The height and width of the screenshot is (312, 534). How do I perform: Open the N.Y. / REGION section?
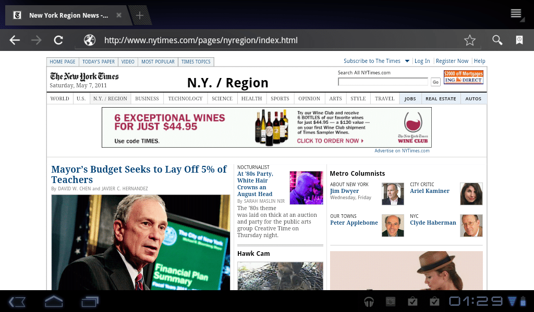[x=110, y=98]
